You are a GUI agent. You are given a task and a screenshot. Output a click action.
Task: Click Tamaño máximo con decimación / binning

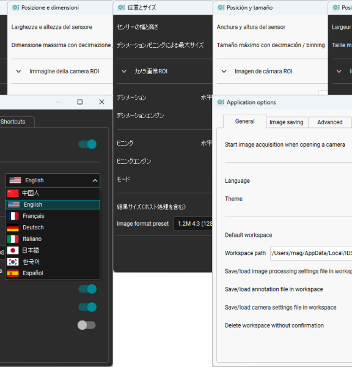[271, 45]
